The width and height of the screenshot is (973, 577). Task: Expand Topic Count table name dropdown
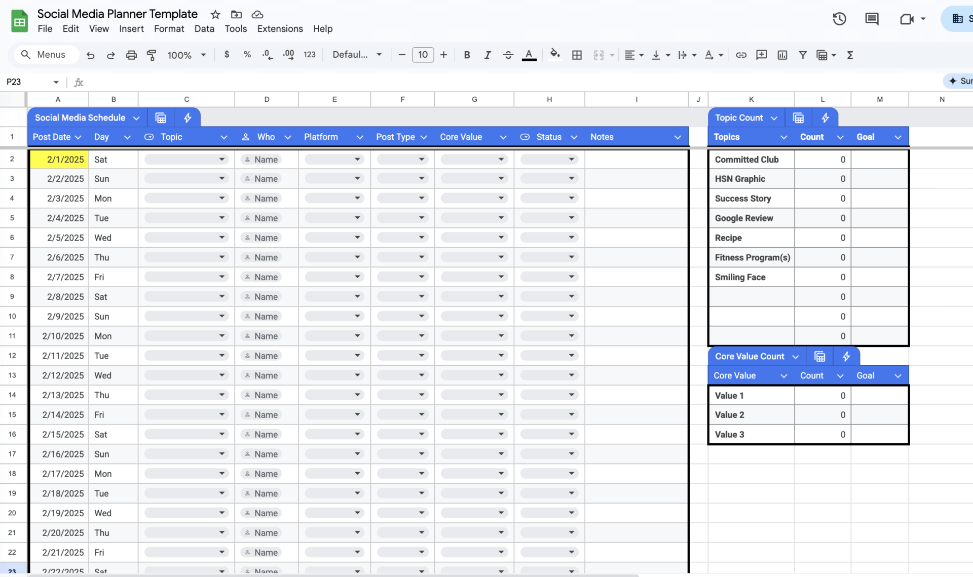[774, 118]
